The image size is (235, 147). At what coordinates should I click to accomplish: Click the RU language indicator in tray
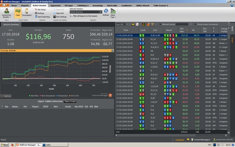point(209,145)
